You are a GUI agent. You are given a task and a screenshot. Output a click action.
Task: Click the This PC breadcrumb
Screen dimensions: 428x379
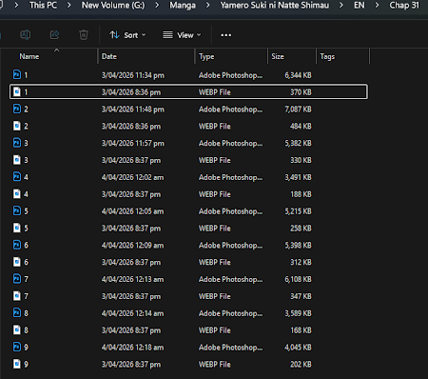[x=43, y=5]
